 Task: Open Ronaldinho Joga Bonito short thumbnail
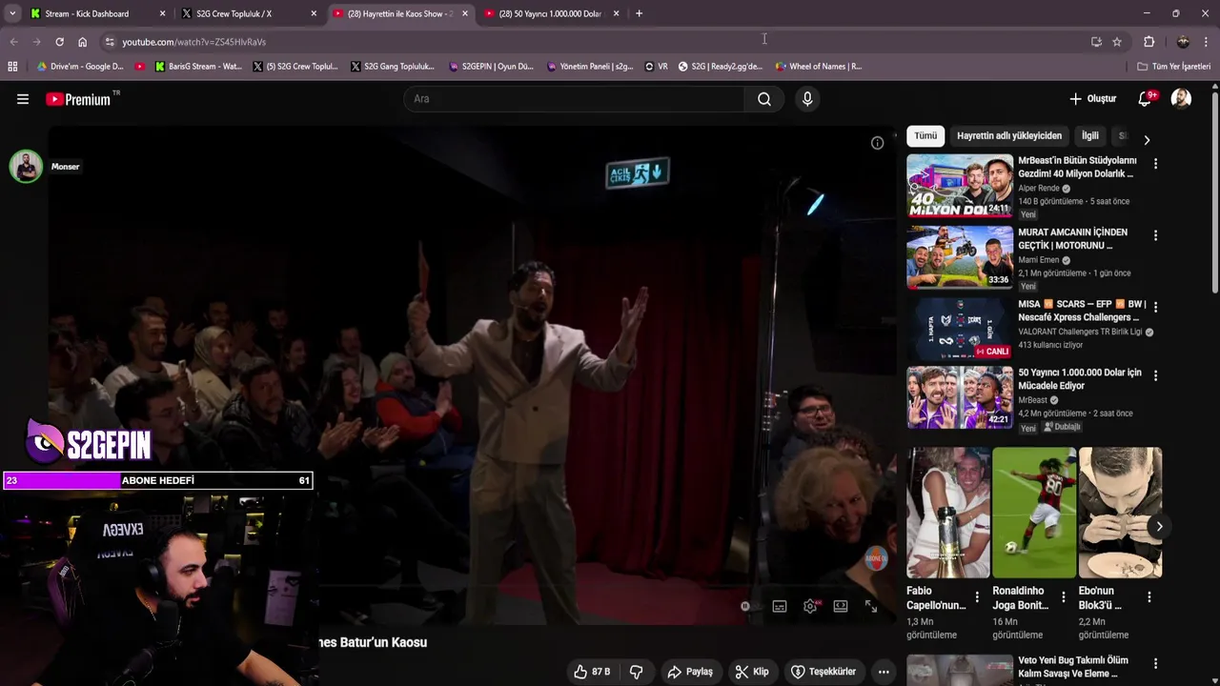coord(1034,513)
